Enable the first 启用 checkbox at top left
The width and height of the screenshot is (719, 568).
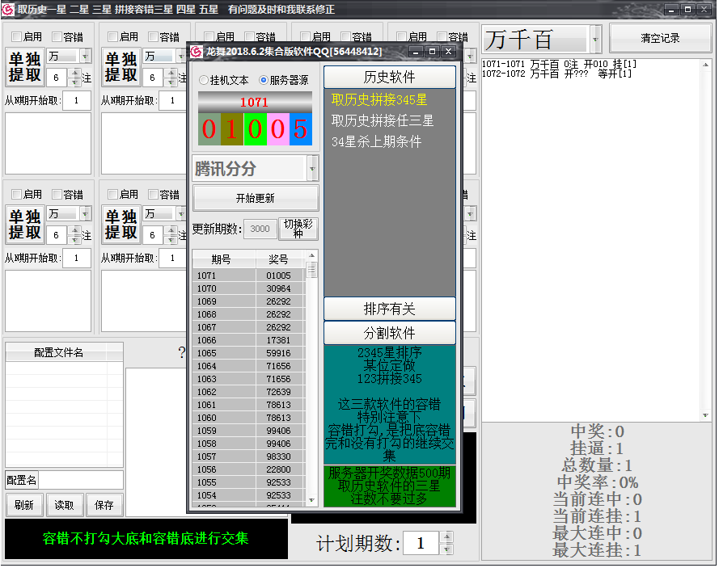point(16,36)
